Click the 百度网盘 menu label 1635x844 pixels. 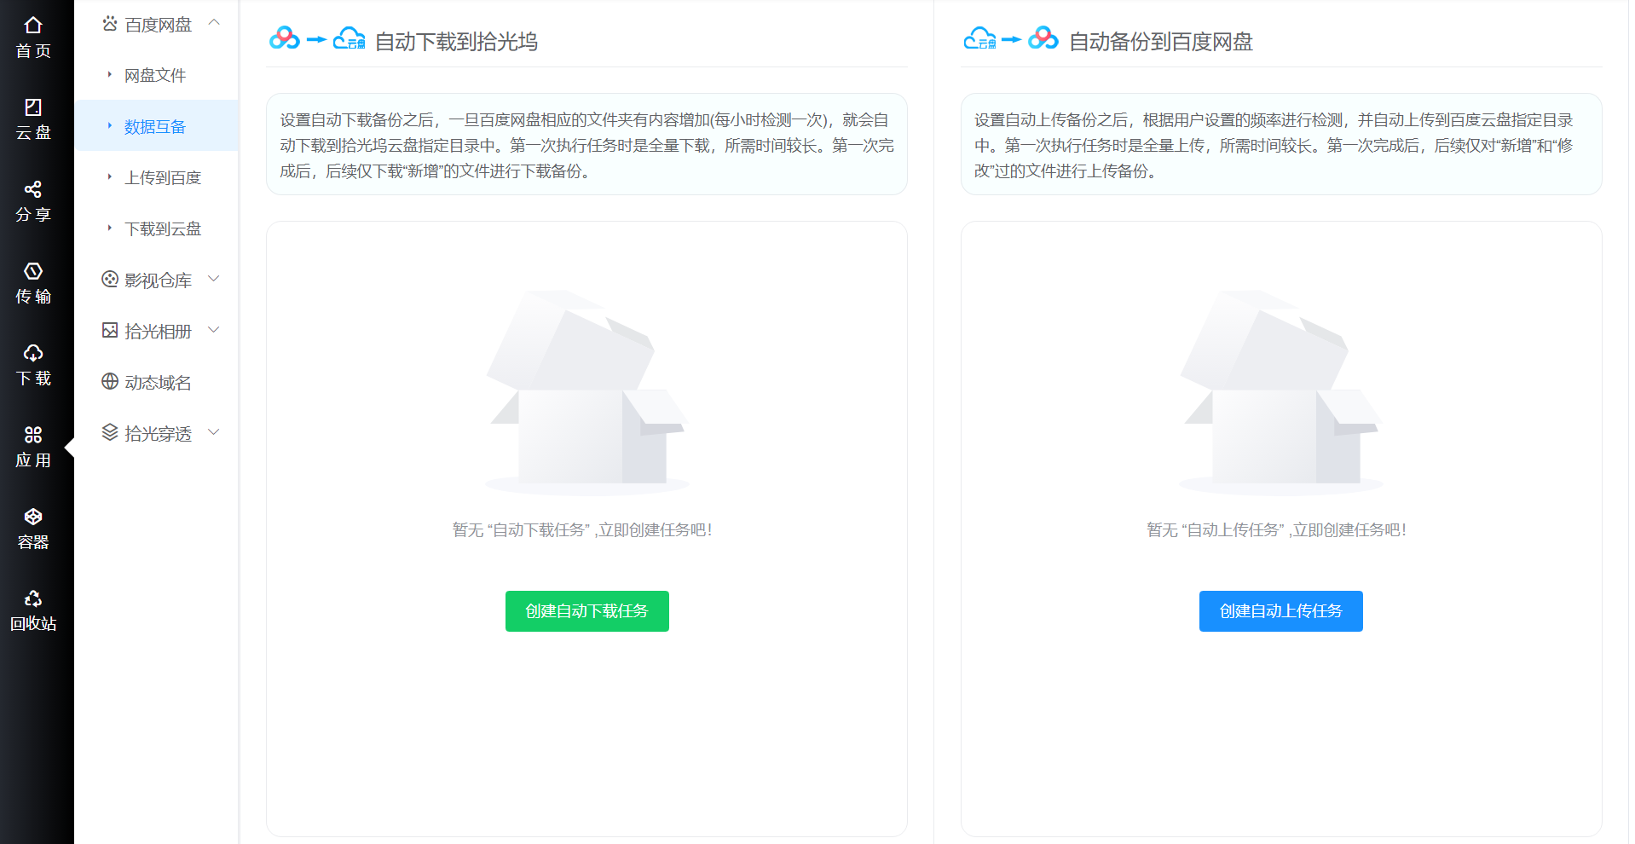pos(158,25)
